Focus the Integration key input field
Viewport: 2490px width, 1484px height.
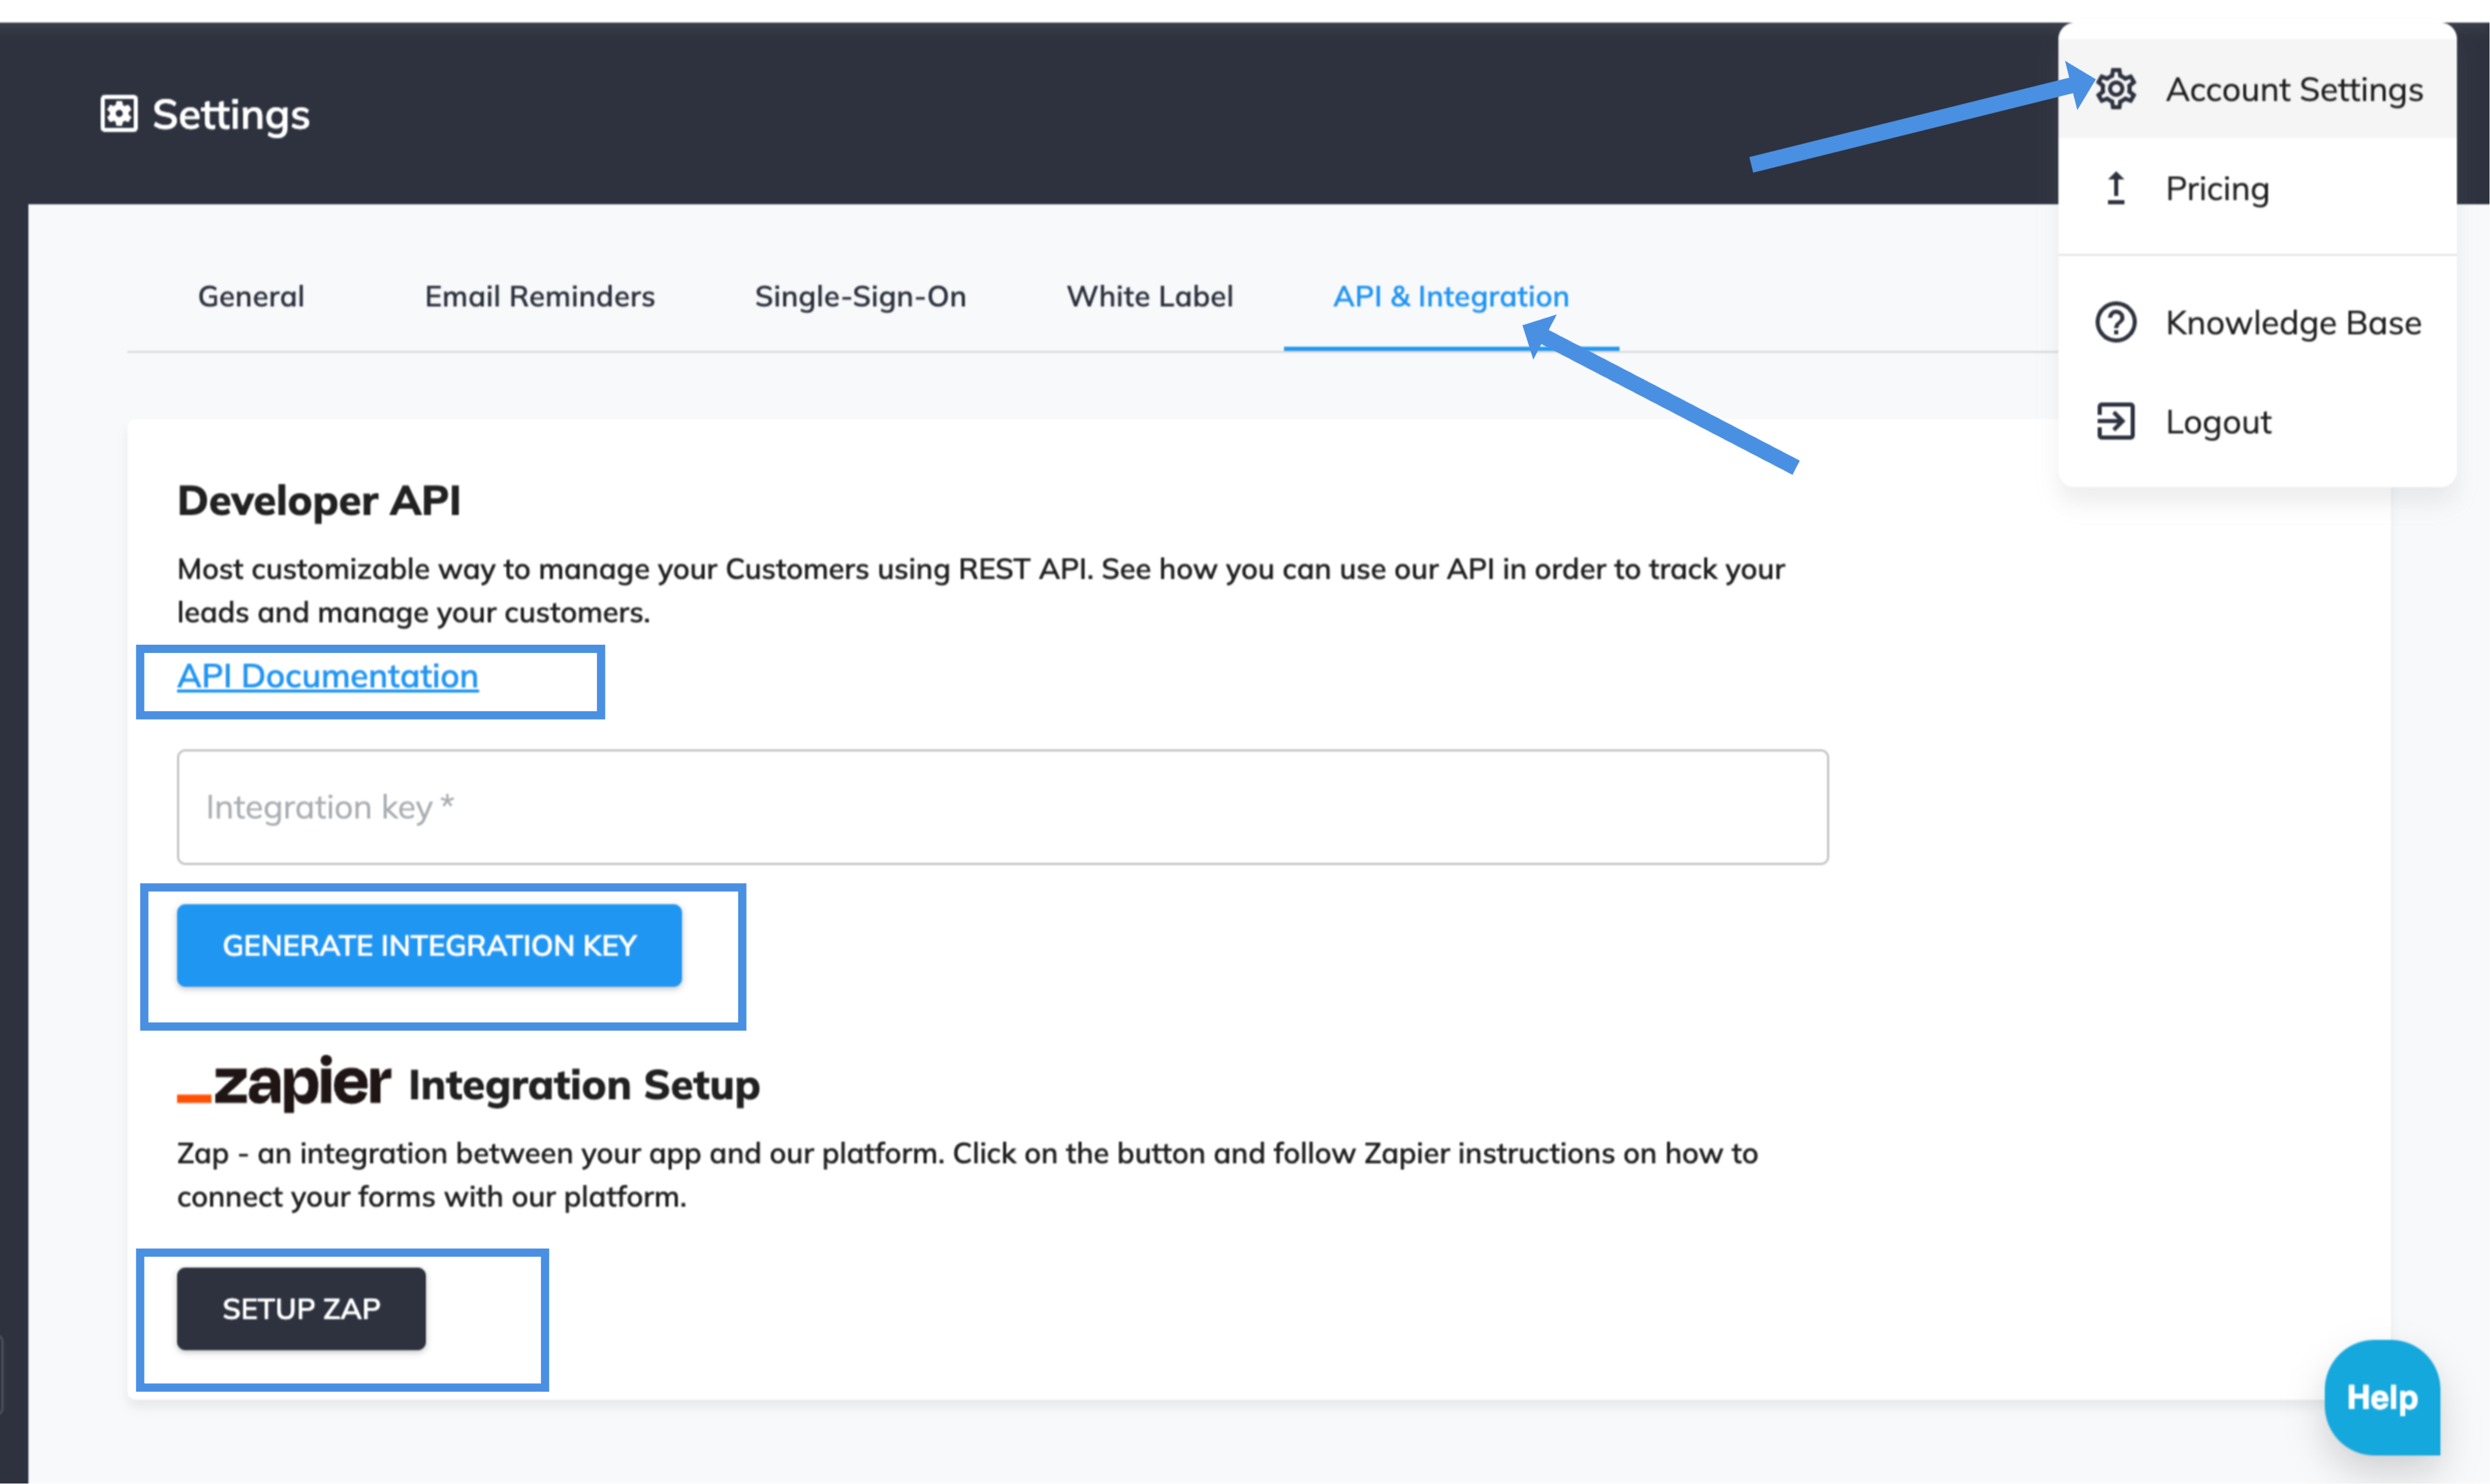pyautogui.click(x=1003, y=807)
